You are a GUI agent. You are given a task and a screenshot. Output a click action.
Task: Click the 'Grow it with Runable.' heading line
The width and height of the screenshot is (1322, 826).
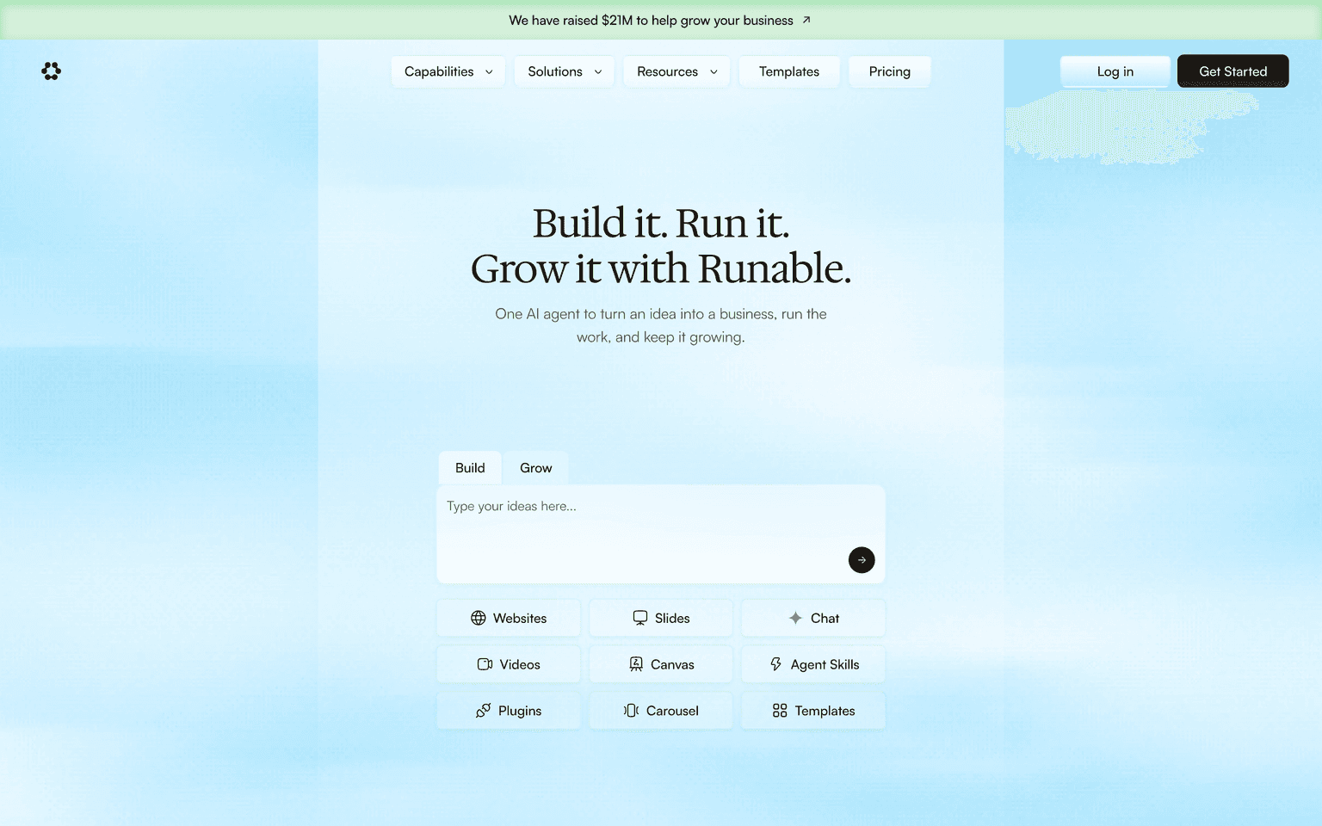point(661,268)
